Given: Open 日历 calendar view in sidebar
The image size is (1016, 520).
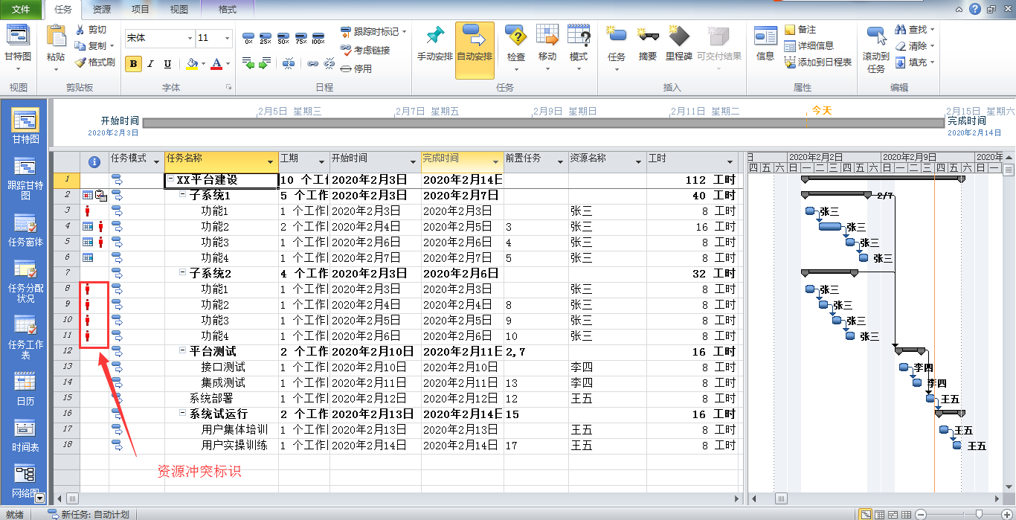Looking at the screenshot, I should tap(25, 389).
